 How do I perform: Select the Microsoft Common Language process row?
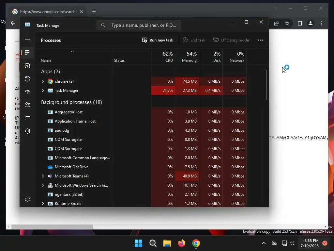coord(141,158)
